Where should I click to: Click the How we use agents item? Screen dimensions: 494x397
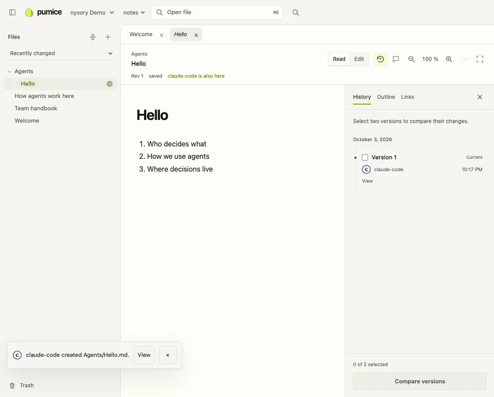tap(178, 156)
